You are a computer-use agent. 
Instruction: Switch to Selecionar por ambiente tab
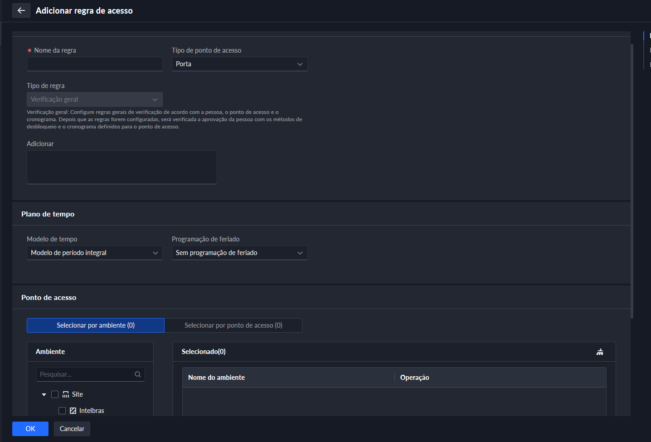(96, 325)
